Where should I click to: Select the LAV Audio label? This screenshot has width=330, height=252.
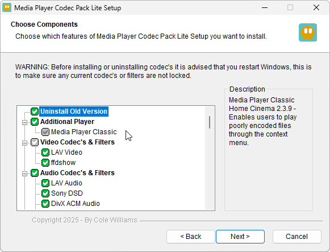(66, 183)
